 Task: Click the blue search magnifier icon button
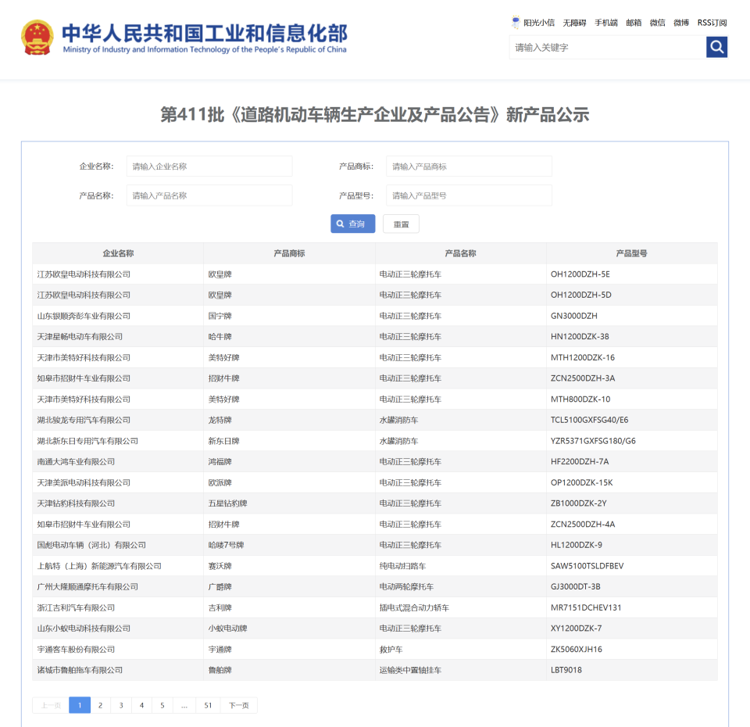[x=716, y=47]
